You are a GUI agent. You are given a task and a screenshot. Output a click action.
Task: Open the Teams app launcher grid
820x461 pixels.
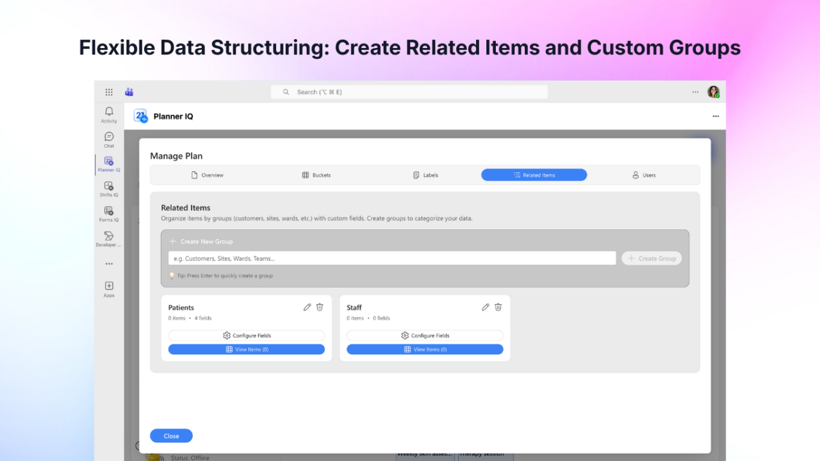(109, 92)
